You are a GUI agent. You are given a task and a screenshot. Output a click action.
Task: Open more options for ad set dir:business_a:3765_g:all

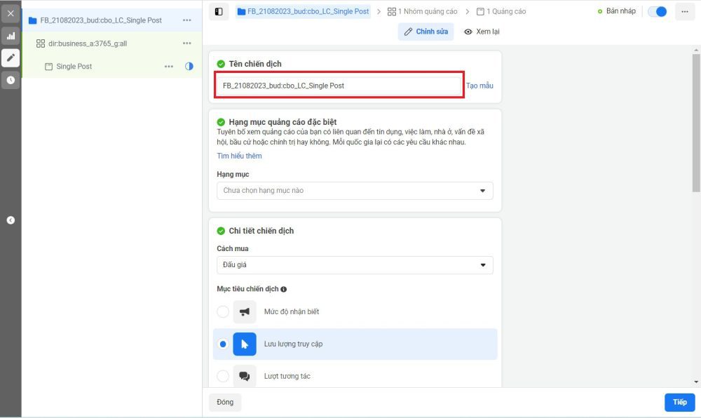pyautogui.click(x=187, y=43)
